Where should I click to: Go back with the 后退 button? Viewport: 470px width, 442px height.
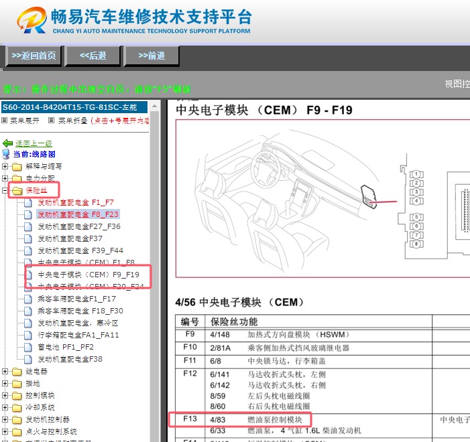[93, 56]
